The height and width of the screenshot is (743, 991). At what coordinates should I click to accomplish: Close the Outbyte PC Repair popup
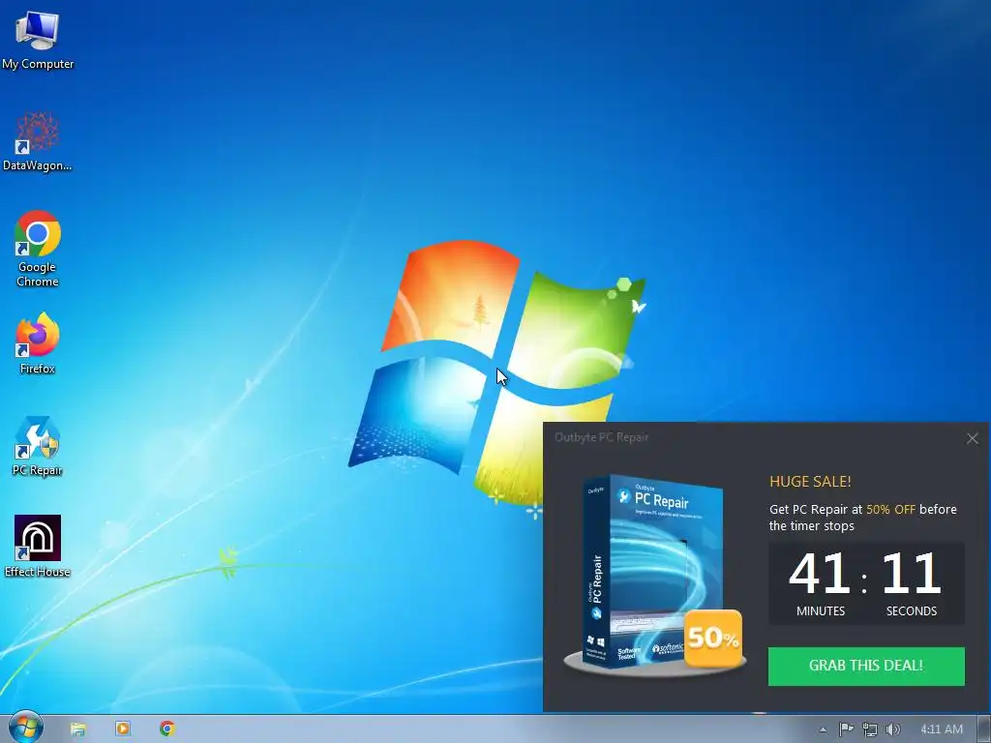click(972, 438)
